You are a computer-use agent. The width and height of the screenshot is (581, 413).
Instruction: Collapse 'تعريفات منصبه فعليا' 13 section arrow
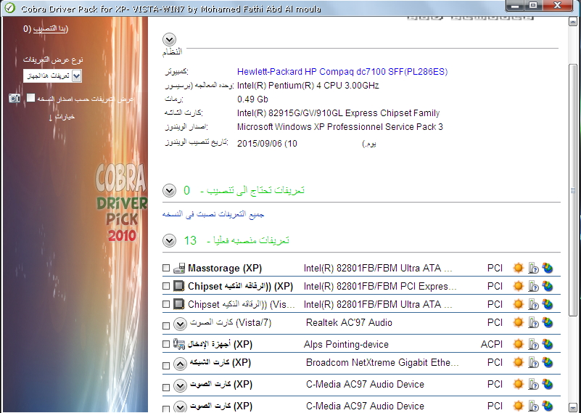(169, 240)
